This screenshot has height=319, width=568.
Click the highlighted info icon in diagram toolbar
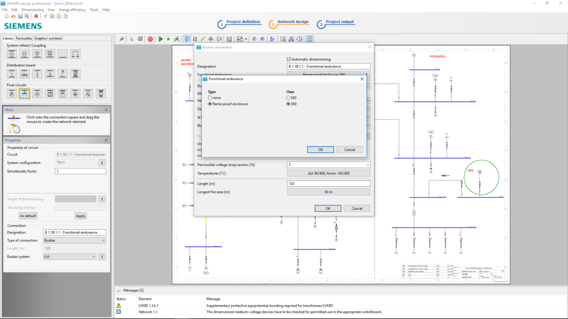click(x=310, y=39)
